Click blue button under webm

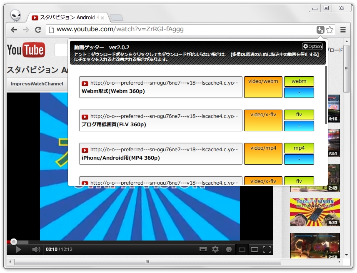coord(299,93)
